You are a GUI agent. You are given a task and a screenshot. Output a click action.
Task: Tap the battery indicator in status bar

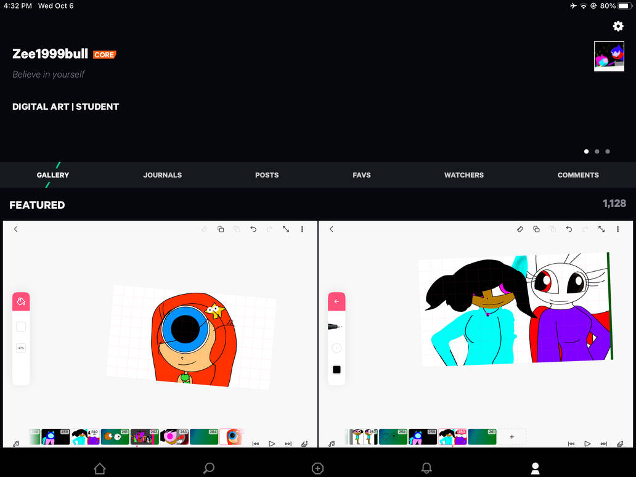tap(625, 6)
